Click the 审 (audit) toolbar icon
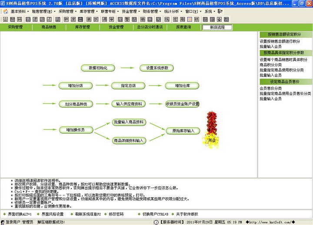The height and width of the screenshot is (225, 313). tap(112, 20)
